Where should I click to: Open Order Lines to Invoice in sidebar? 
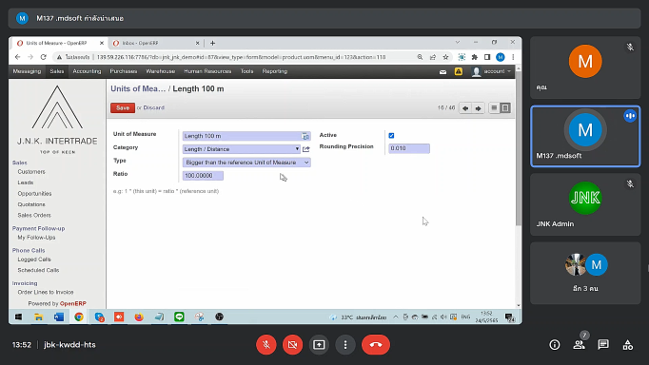(x=46, y=292)
